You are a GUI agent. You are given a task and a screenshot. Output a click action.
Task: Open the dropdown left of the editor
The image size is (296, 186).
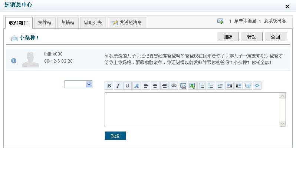(x=78, y=84)
